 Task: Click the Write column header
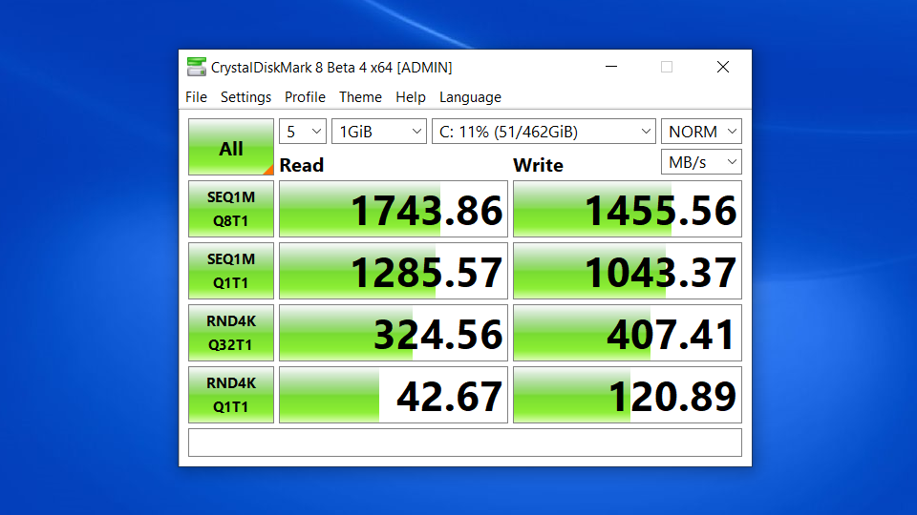tap(538, 165)
